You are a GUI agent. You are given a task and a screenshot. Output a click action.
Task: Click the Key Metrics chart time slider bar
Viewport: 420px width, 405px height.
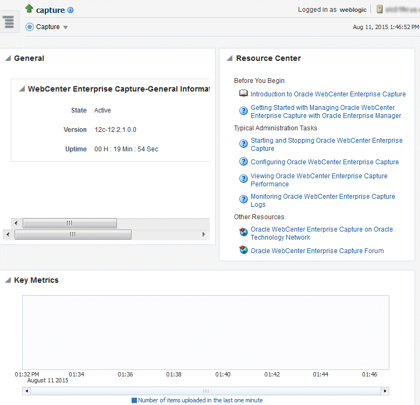[x=206, y=391]
